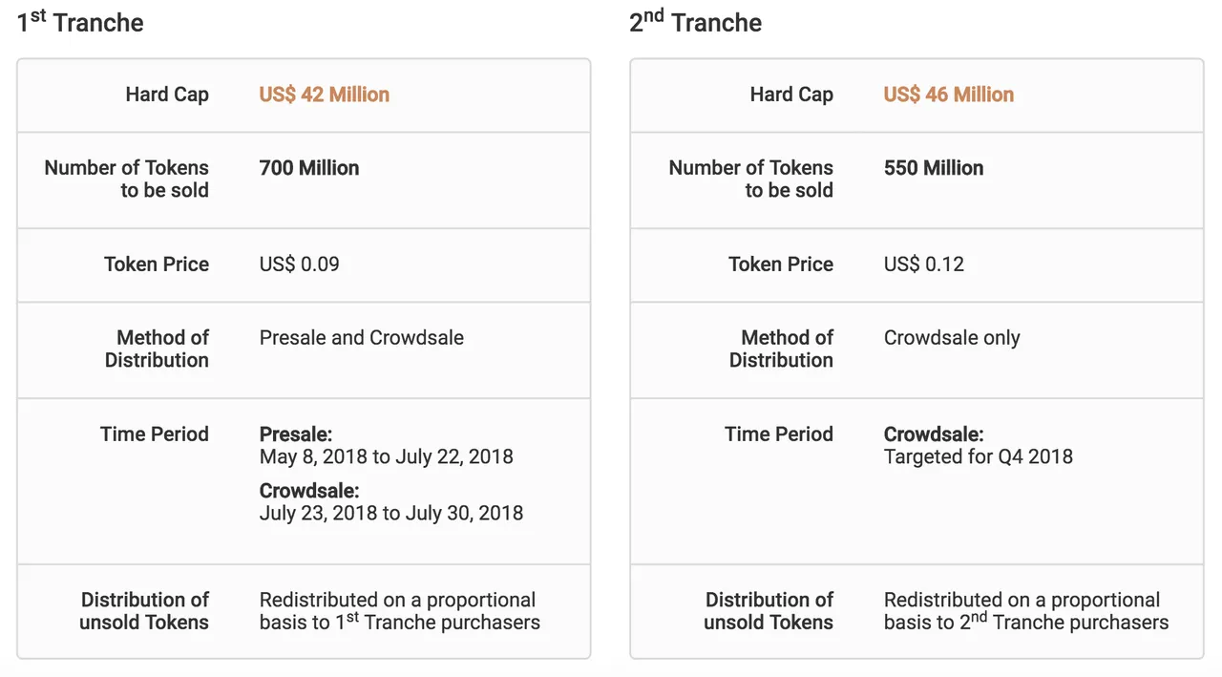
Task: Select the Presale and Crowdsale text
Action: [362, 338]
